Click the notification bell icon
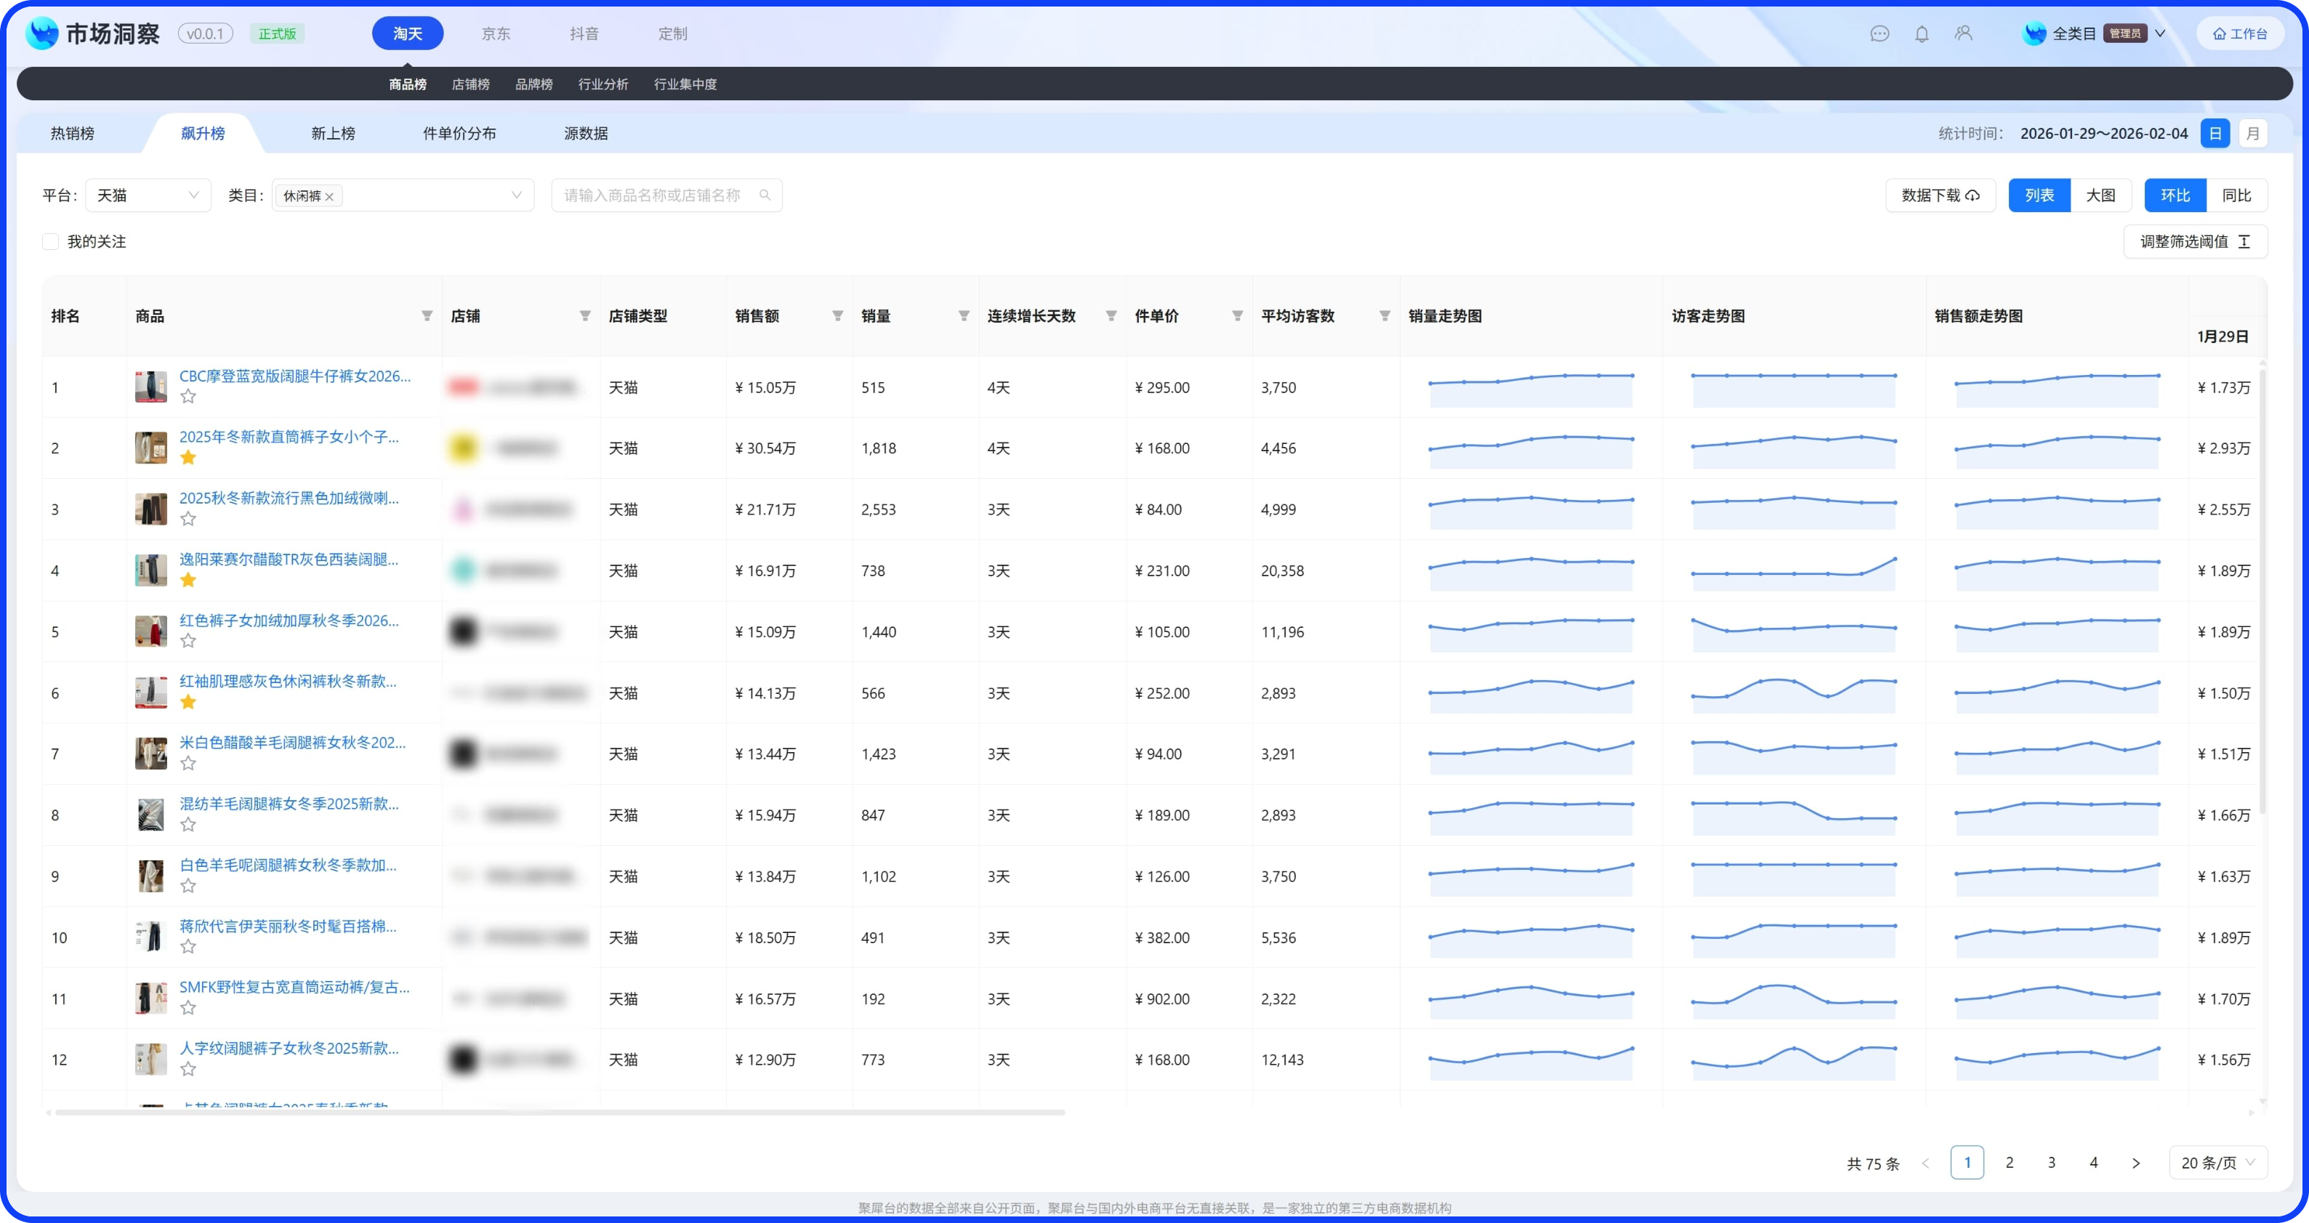 pos(1922,34)
